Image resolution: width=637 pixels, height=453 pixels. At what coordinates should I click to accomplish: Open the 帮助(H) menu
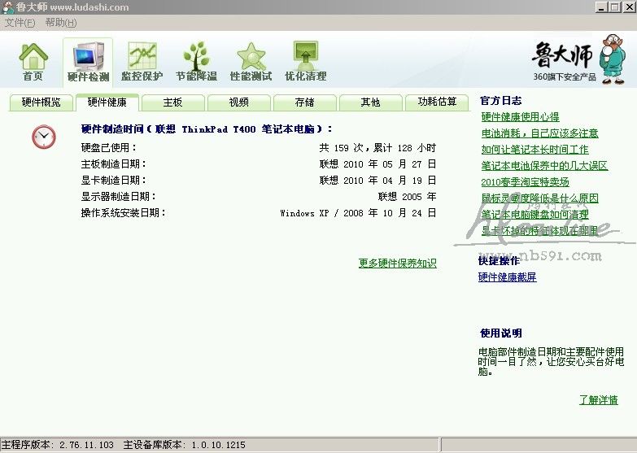(x=61, y=23)
